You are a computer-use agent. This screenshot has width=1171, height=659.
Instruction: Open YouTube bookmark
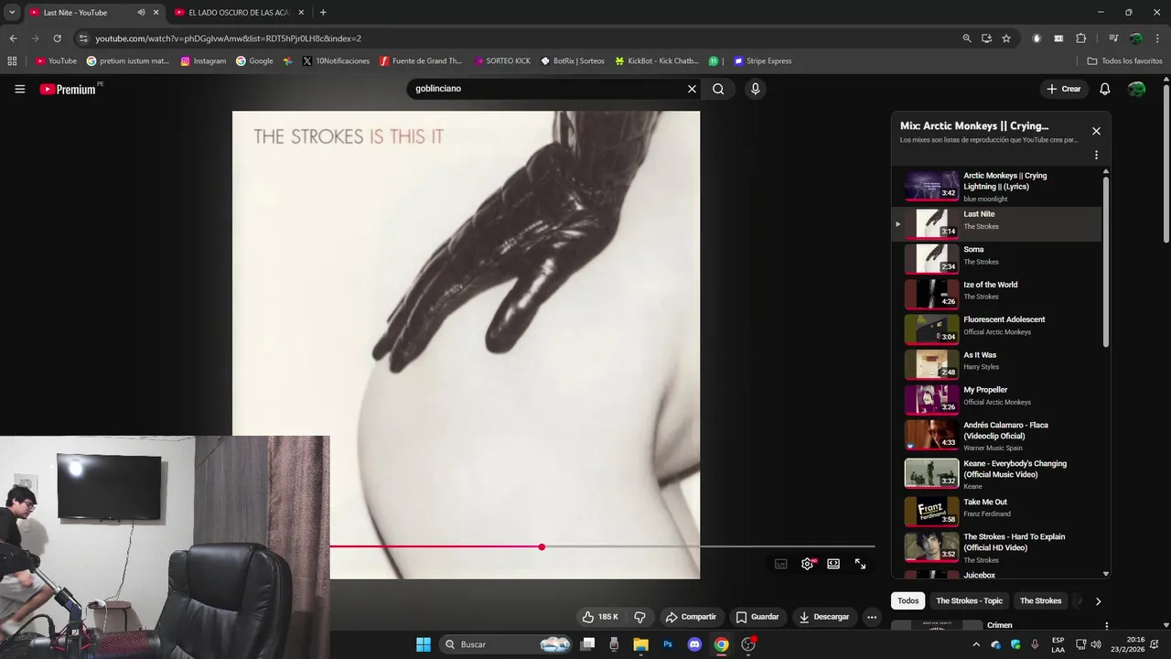[x=56, y=61]
